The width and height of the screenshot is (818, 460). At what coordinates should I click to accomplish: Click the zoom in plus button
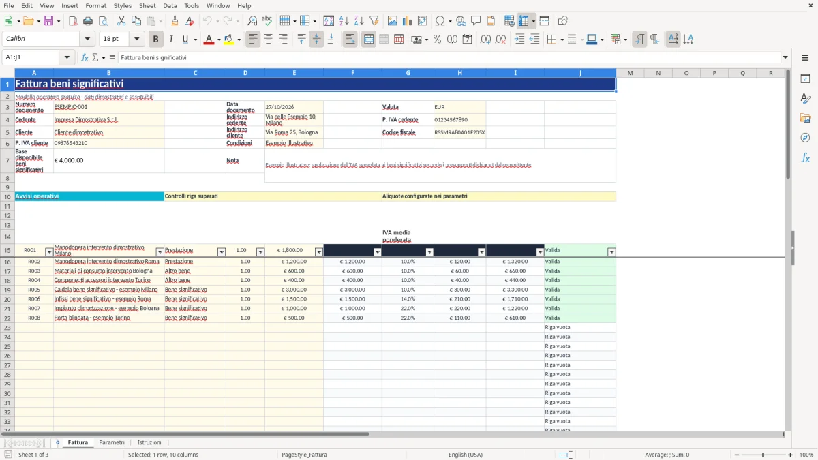(791, 455)
